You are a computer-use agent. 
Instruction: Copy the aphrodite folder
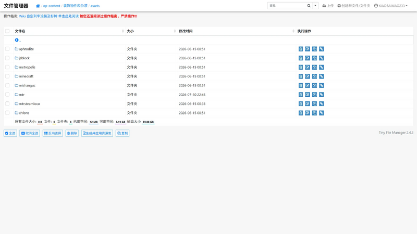tap(314, 49)
